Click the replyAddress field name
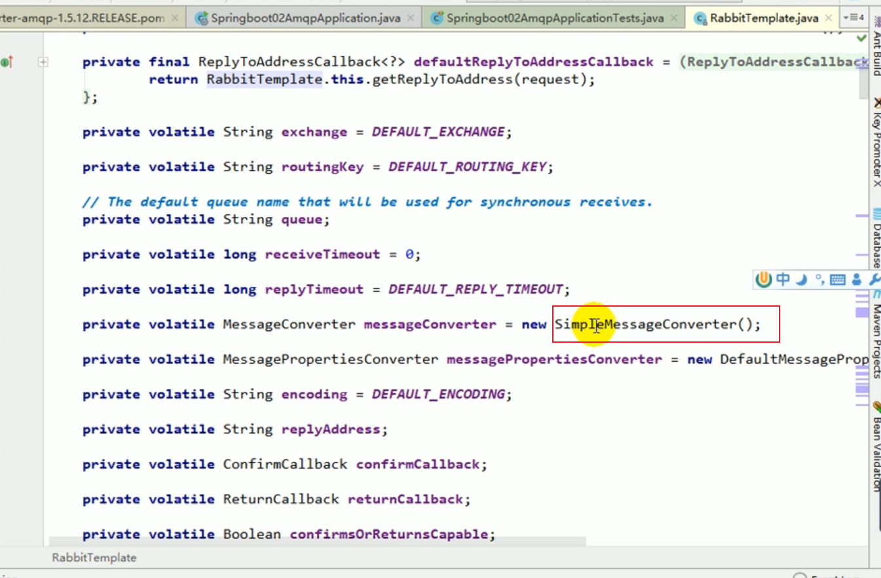The width and height of the screenshot is (881, 578). tap(331, 429)
